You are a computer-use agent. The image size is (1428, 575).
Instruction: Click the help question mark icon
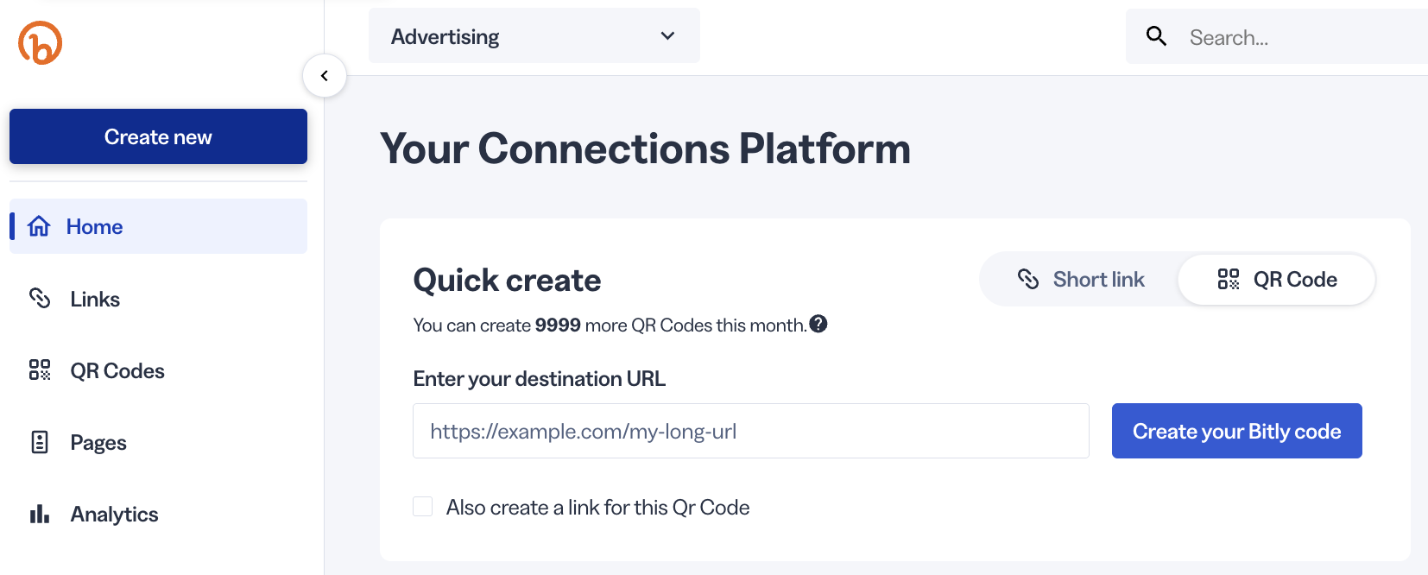(818, 324)
